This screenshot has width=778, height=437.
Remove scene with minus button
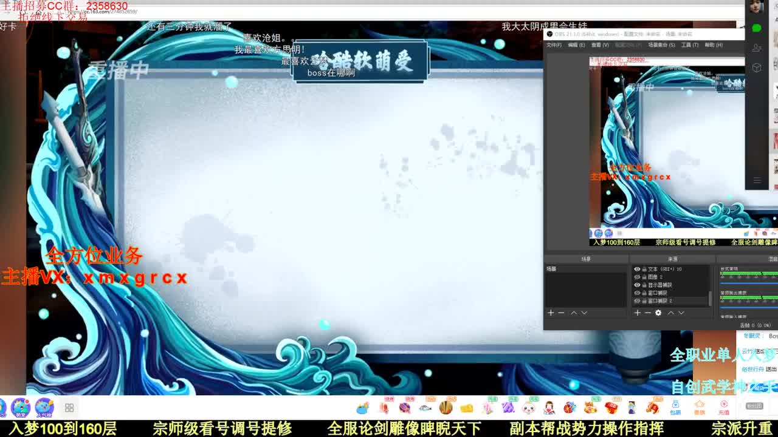coord(561,313)
